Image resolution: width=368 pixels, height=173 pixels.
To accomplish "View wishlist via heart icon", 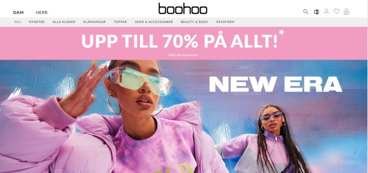I will pyautogui.click(x=336, y=12).
